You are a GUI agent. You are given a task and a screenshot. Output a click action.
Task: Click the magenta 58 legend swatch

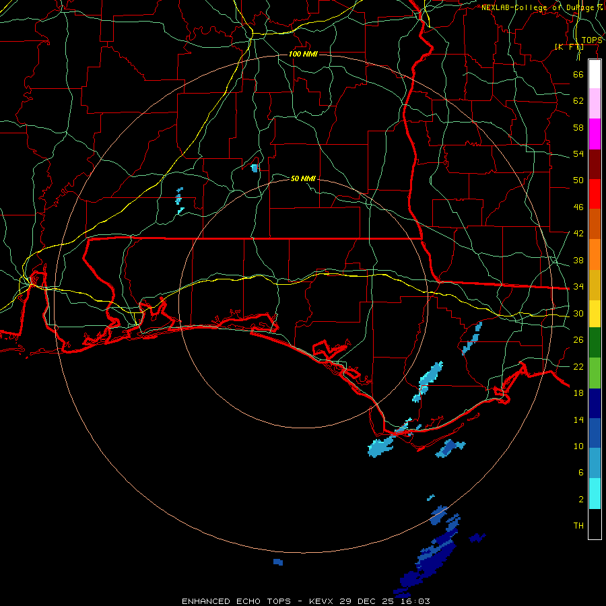coord(595,134)
